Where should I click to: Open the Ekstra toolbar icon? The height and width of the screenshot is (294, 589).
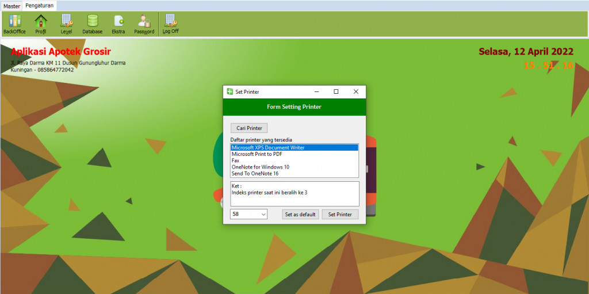[118, 24]
